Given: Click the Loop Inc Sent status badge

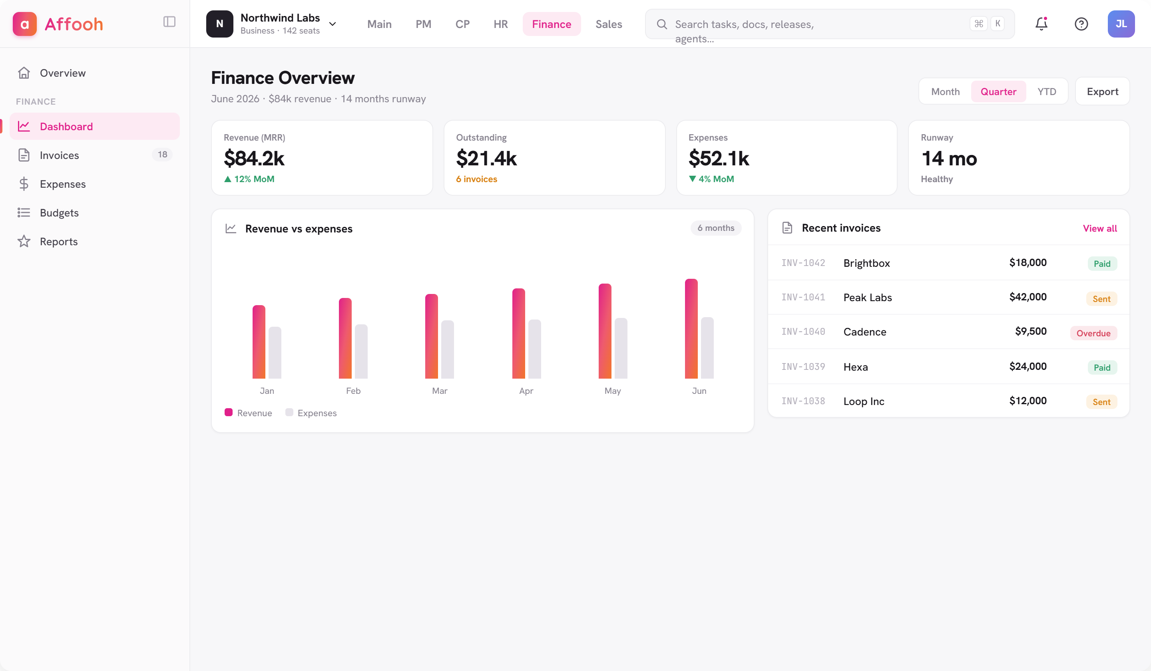Looking at the screenshot, I should pyautogui.click(x=1101, y=402).
